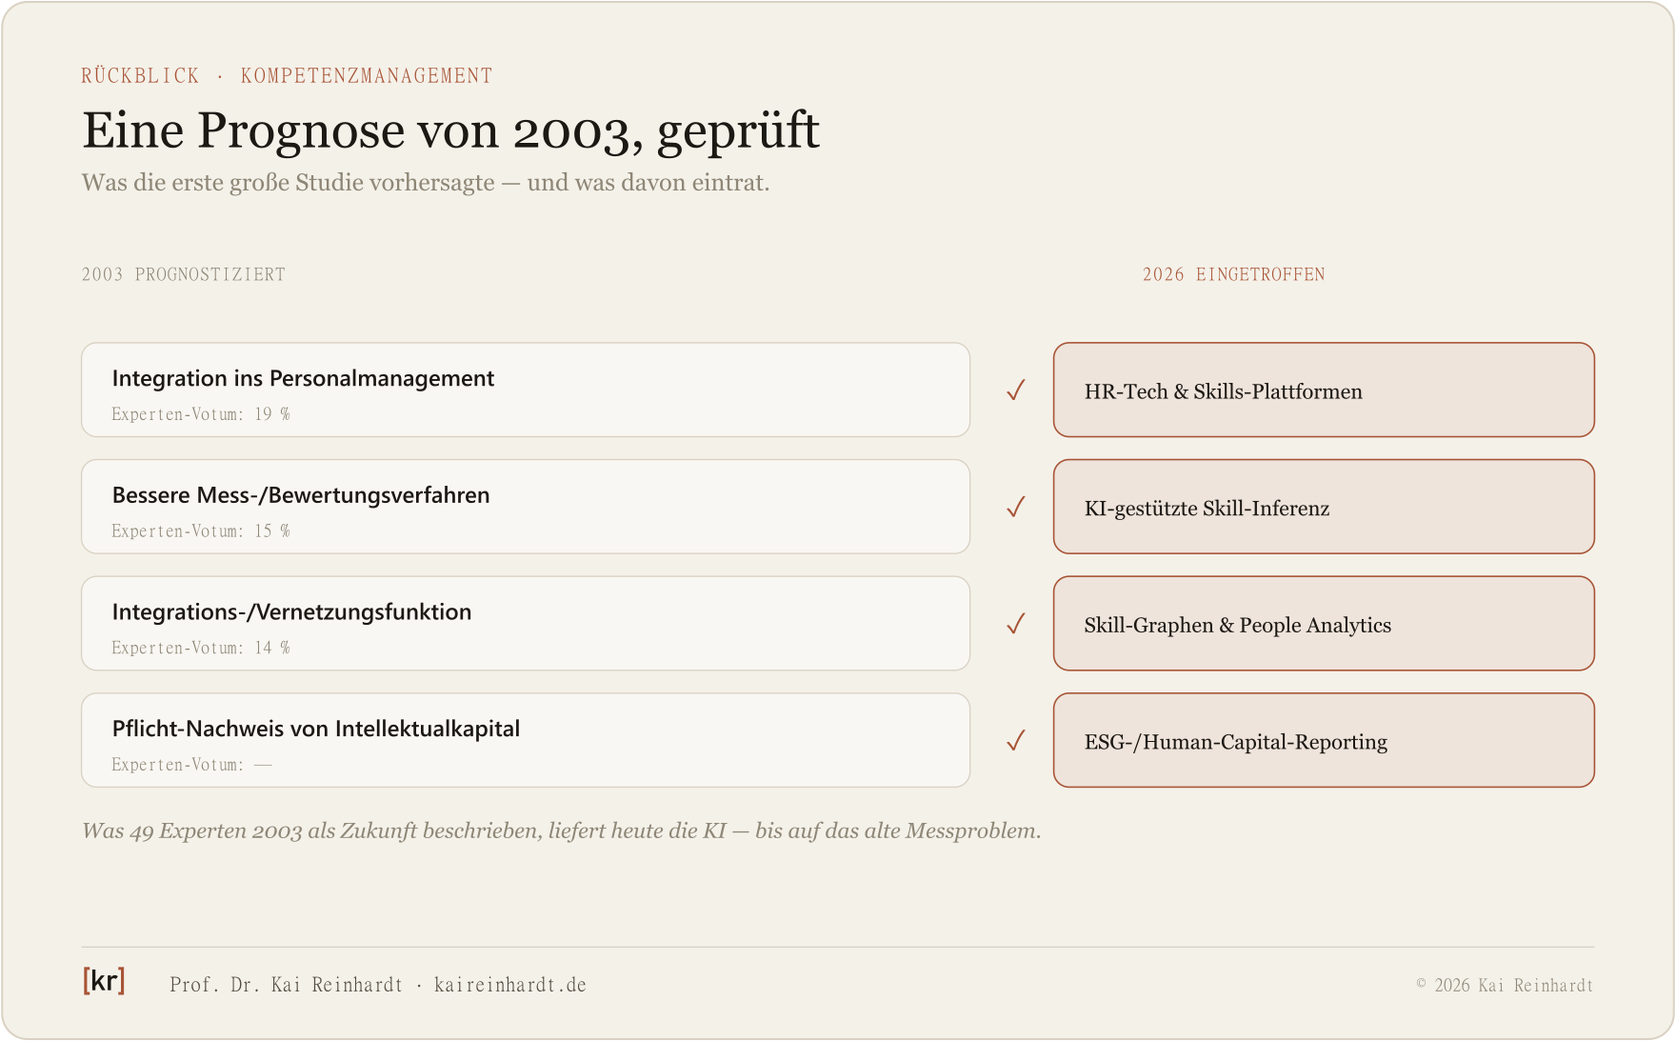Click the 2026 EINGETROFFEN column header

click(x=1234, y=274)
